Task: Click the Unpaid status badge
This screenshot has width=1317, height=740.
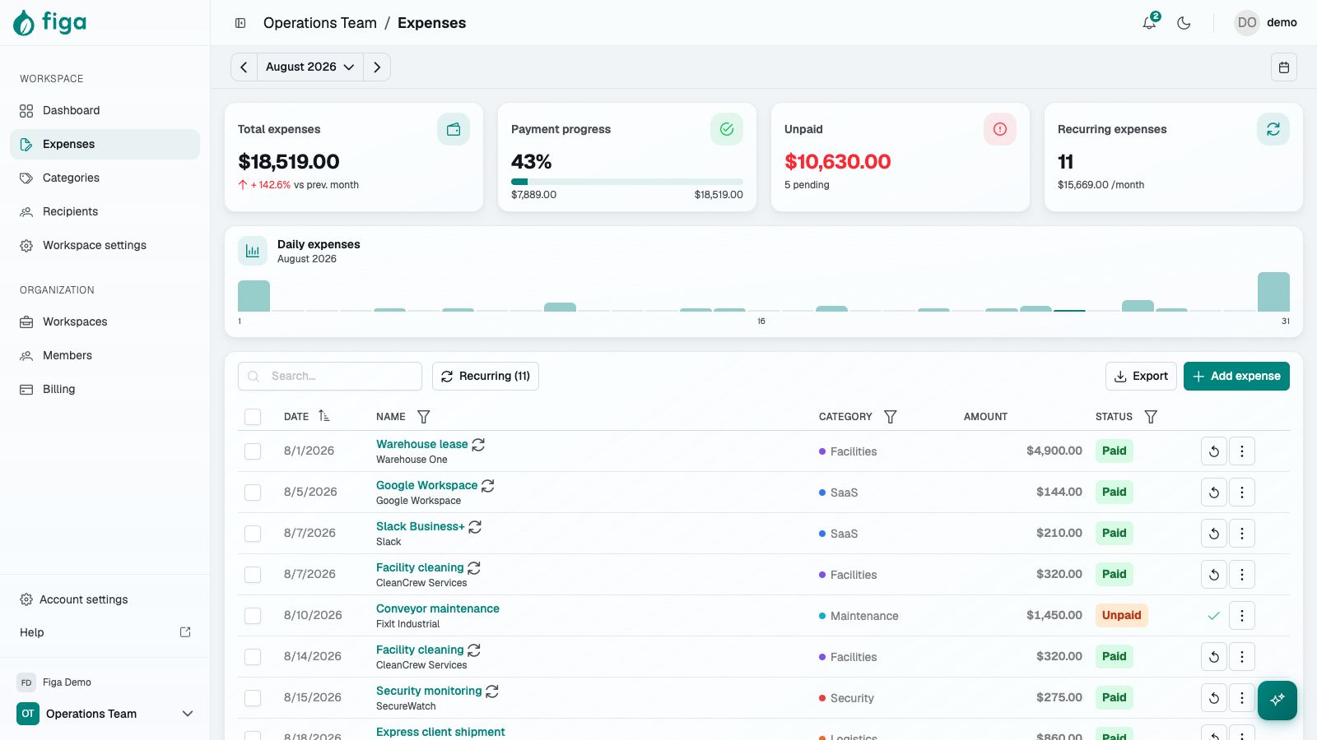Action: click(x=1121, y=615)
